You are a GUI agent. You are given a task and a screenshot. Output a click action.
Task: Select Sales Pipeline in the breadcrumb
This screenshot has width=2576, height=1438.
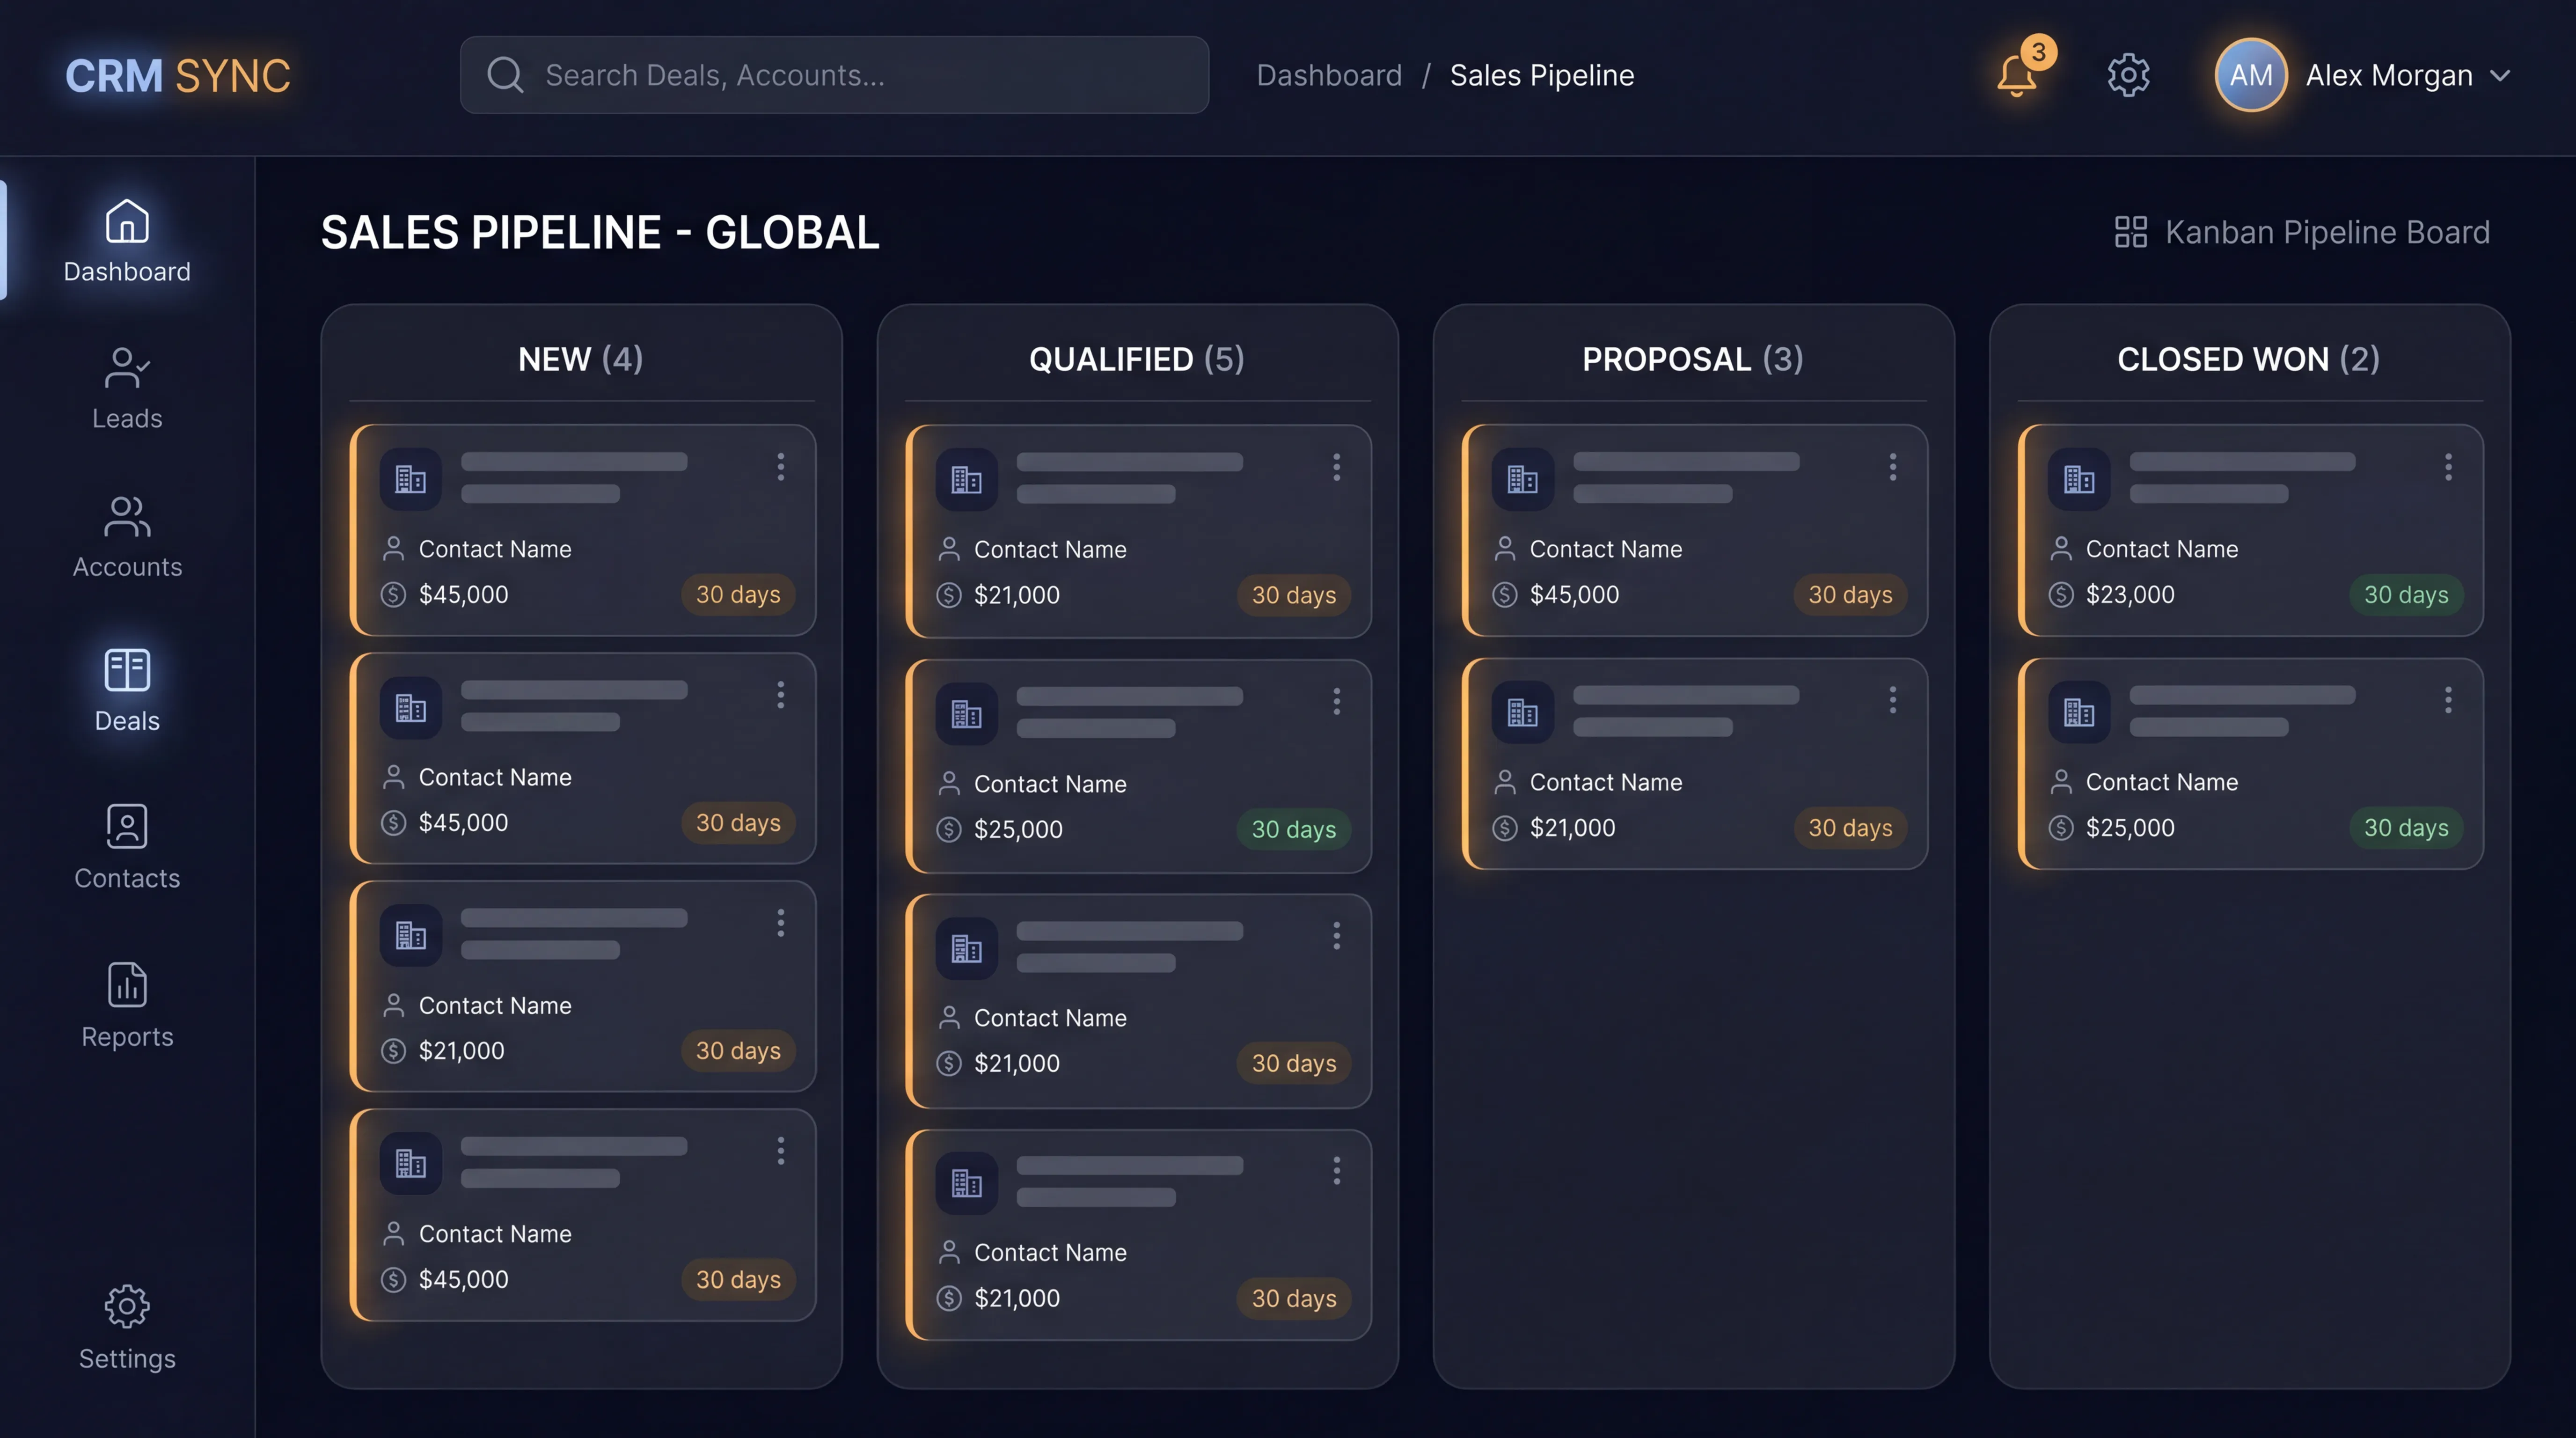(1541, 74)
